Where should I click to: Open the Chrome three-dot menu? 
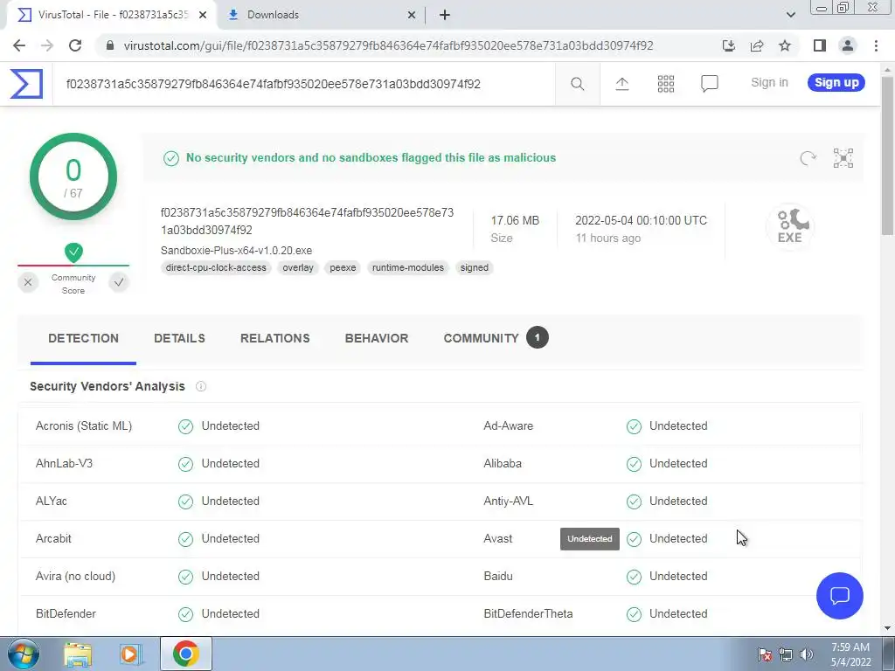pyautogui.click(x=876, y=45)
